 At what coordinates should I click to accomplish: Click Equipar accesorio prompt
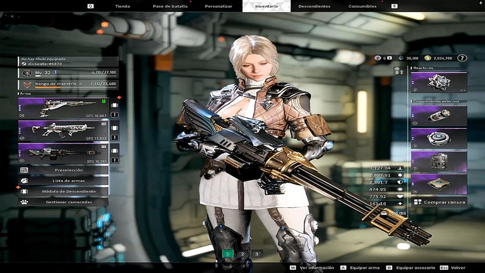(x=416, y=268)
